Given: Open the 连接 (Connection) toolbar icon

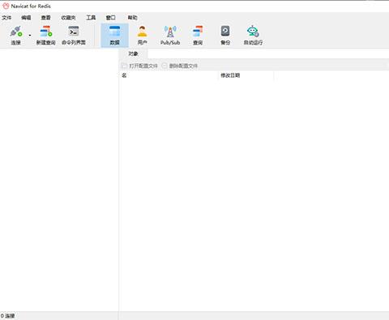Looking at the screenshot, I should (16, 35).
